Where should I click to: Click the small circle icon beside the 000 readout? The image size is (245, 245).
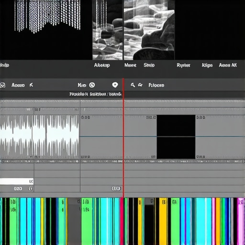click(31, 189)
